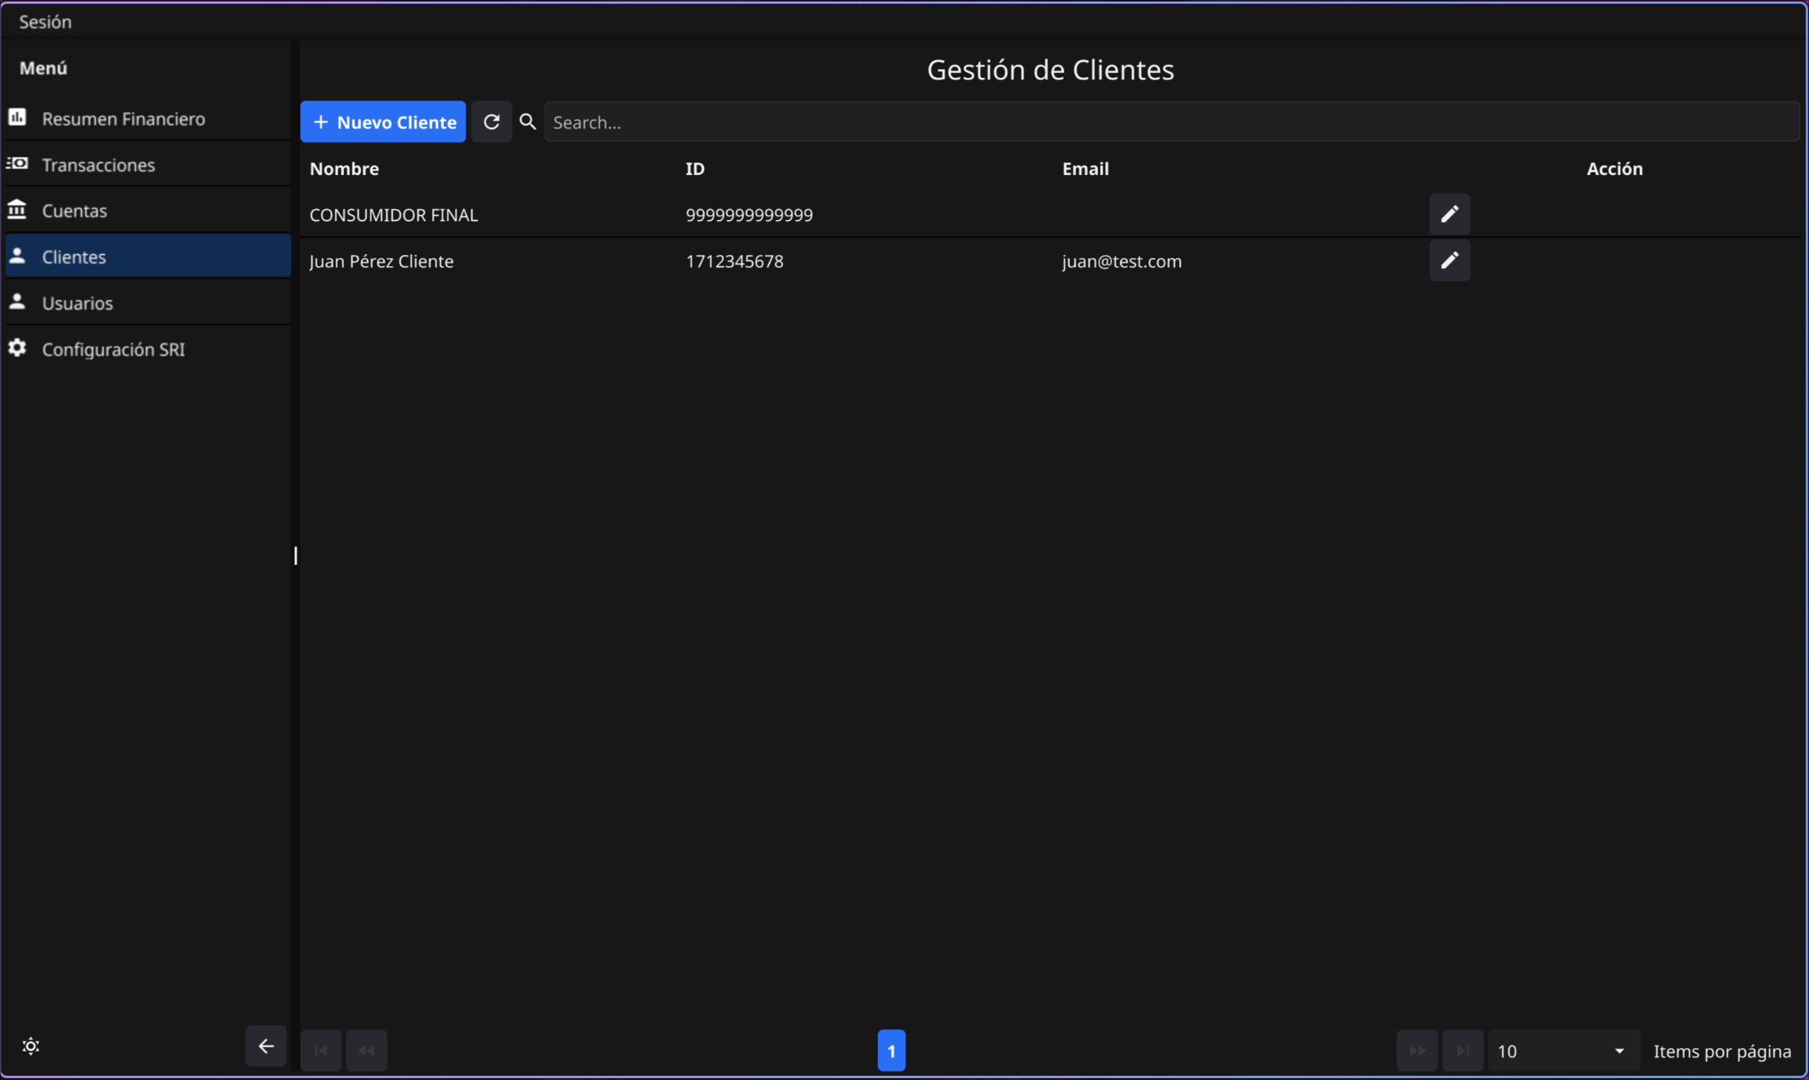The height and width of the screenshot is (1080, 1809).
Task: Collapse sidebar with the back arrow
Action: click(x=266, y=1046)
